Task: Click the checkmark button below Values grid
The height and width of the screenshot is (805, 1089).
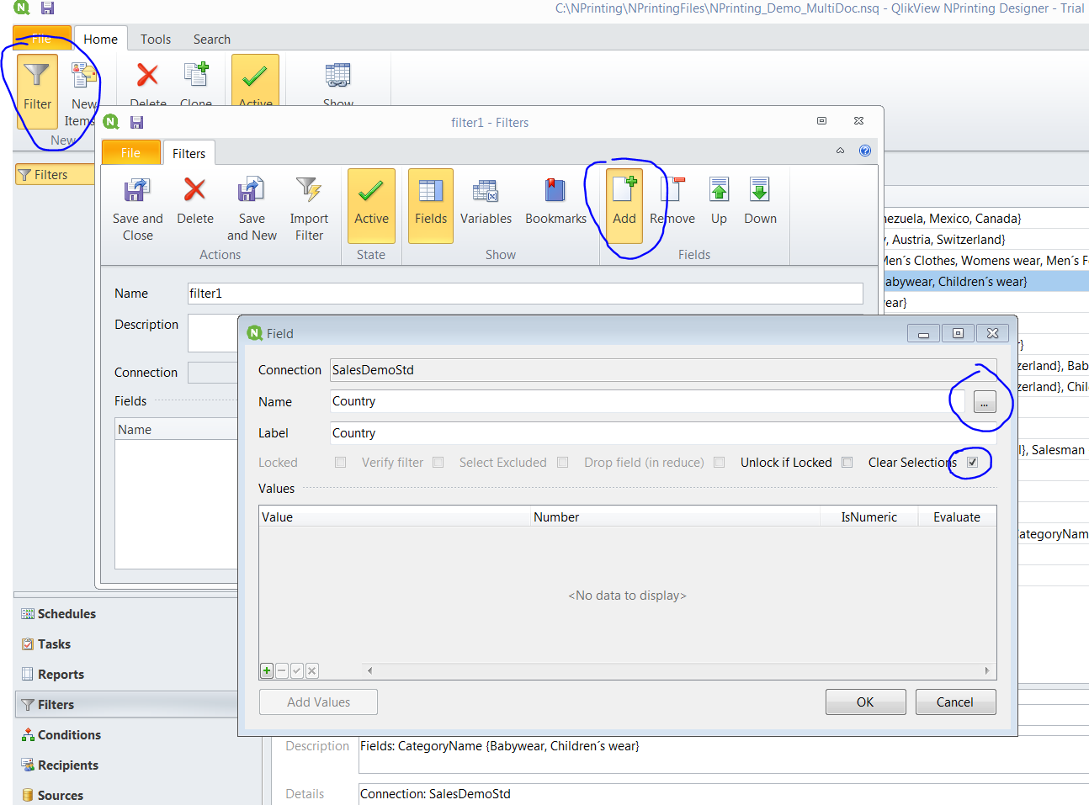Action: click(297, 670)
